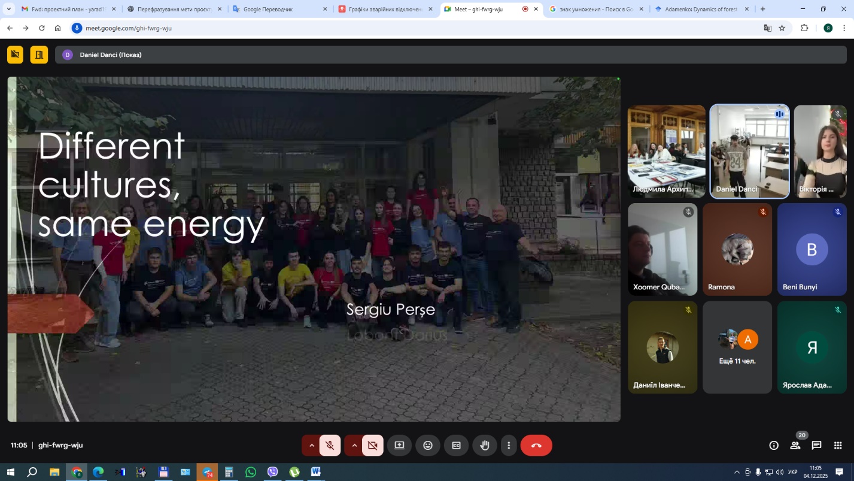Image resolution: width=854 pixels, height=481 pixels.
Task: Switch to the Fwd: проектний план Gmail tab
Action: pos(66,9)
